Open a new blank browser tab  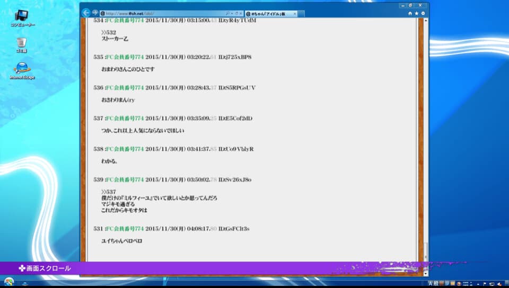click(301, 14)
